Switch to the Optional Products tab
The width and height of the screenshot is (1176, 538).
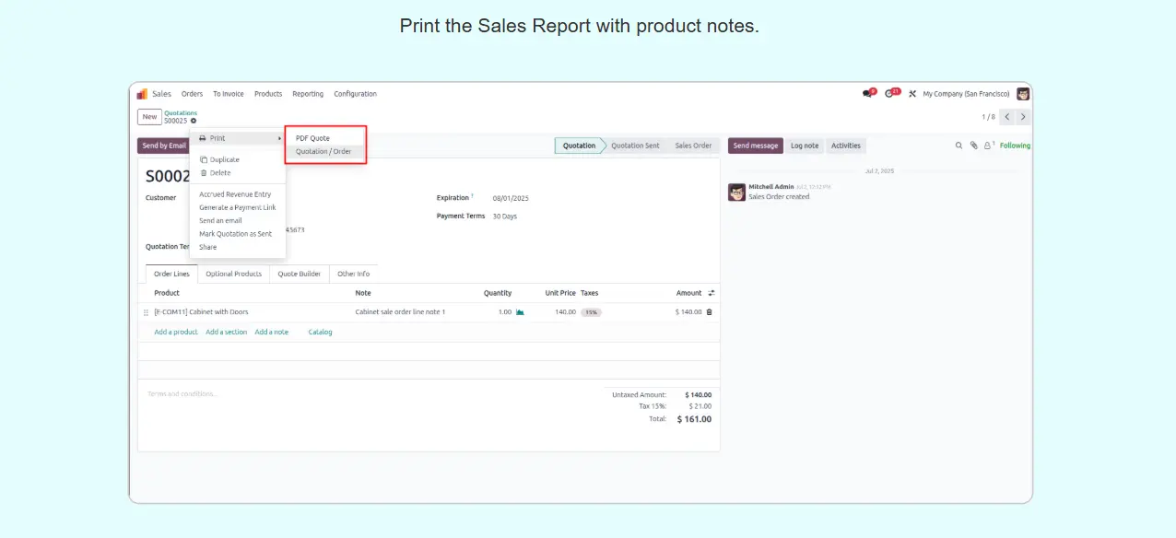[233, 274]
